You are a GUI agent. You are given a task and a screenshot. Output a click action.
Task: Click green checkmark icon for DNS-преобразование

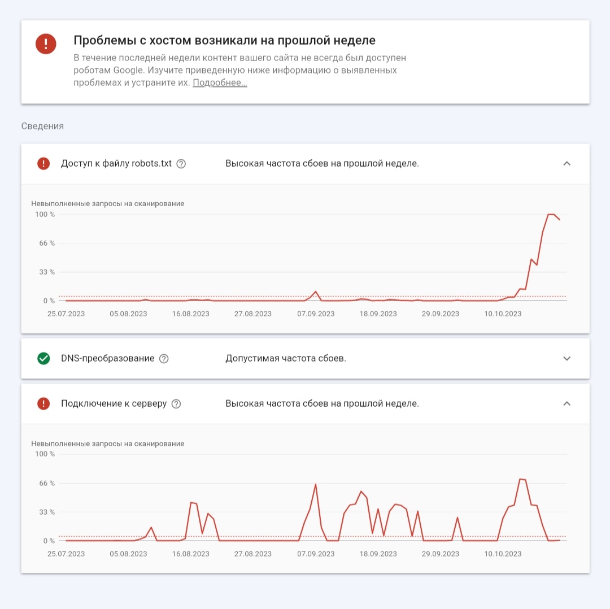43,359
